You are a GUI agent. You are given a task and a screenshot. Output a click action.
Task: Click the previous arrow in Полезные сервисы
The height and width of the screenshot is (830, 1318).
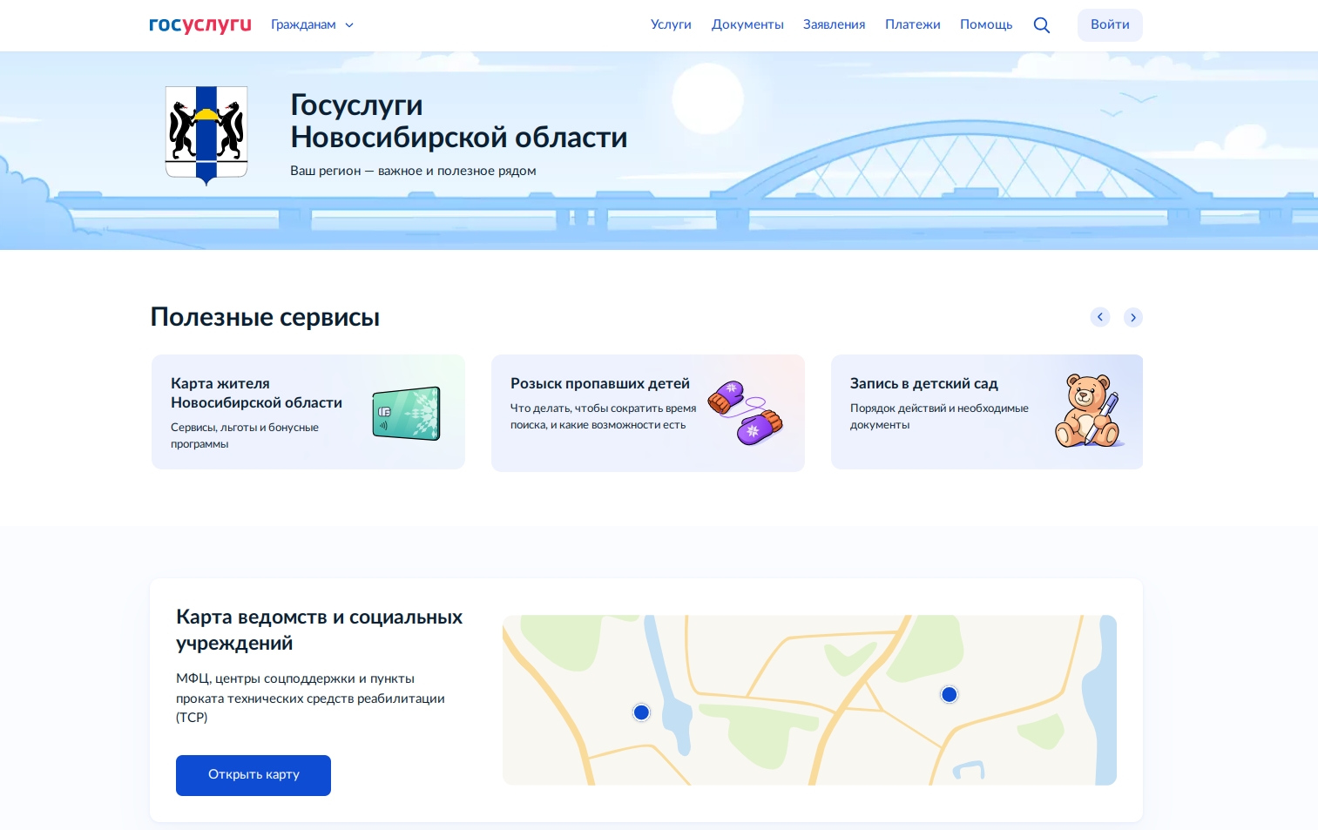1099,317
